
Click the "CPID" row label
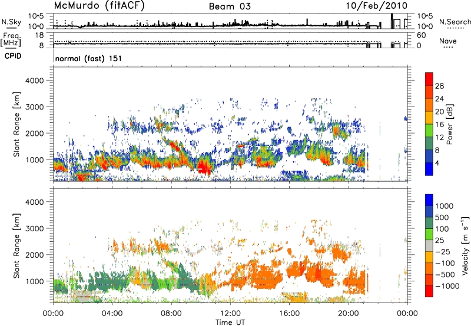13,56
